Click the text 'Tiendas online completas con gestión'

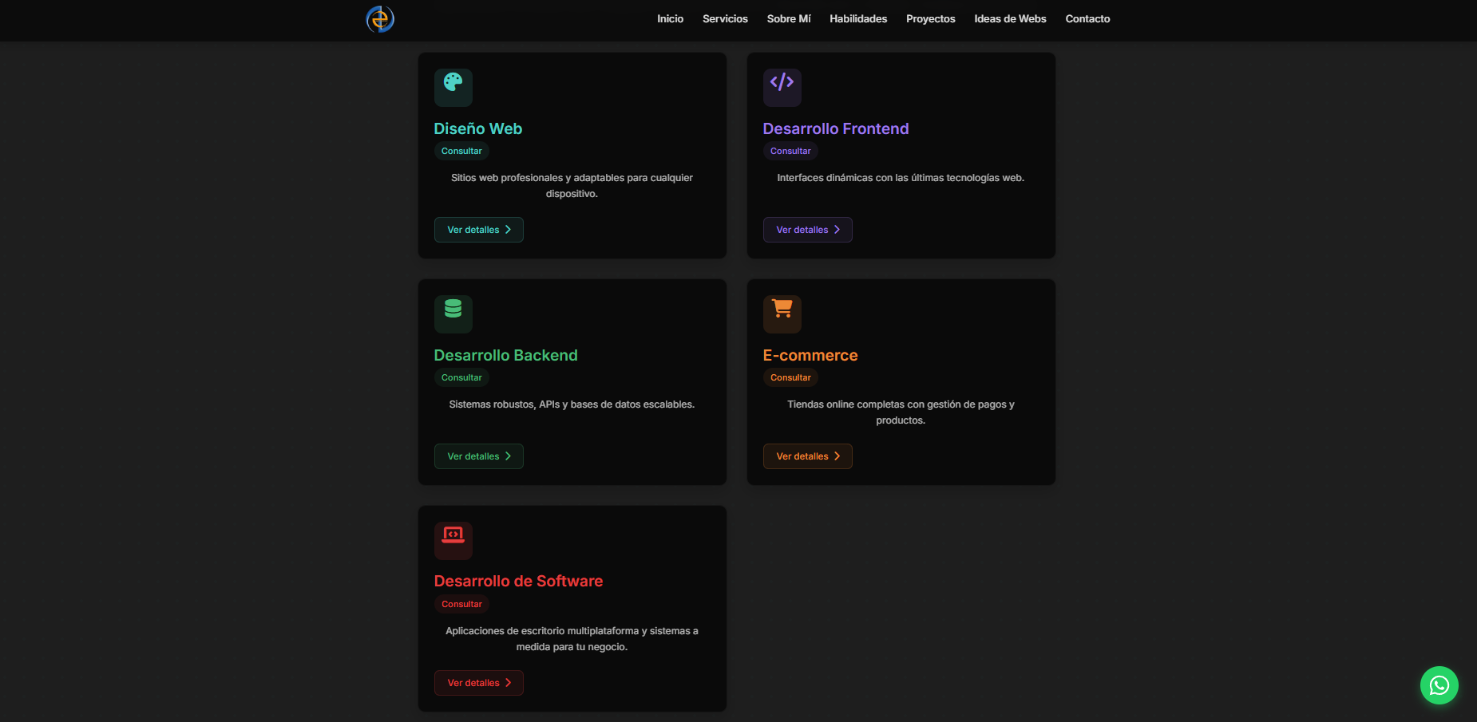click(874, 404)
